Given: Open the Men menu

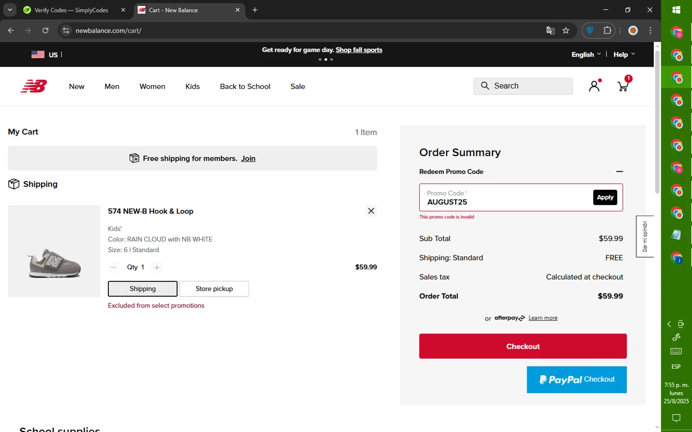Looking at the screenshot, I should (x=112, y=86).
